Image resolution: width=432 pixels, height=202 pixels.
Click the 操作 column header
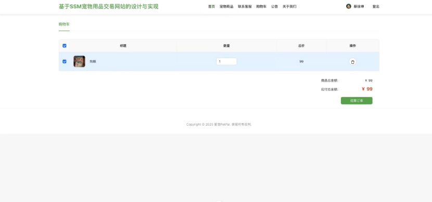click(353, 46)
